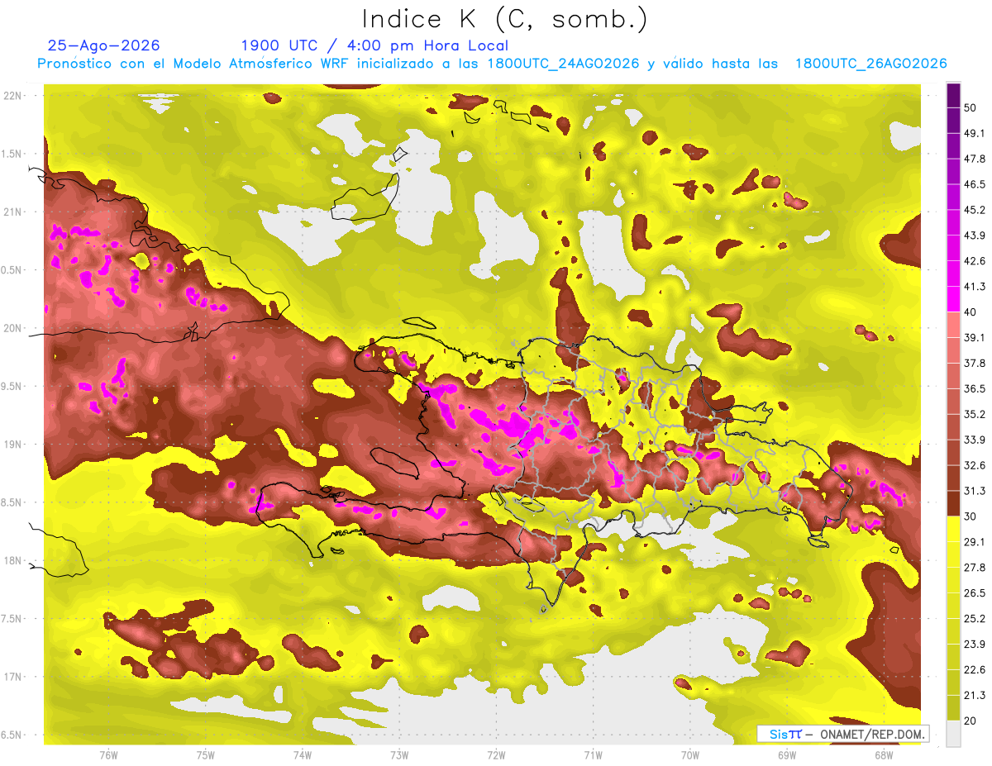Select the longitude axis label "69W"

click(787, 754)
